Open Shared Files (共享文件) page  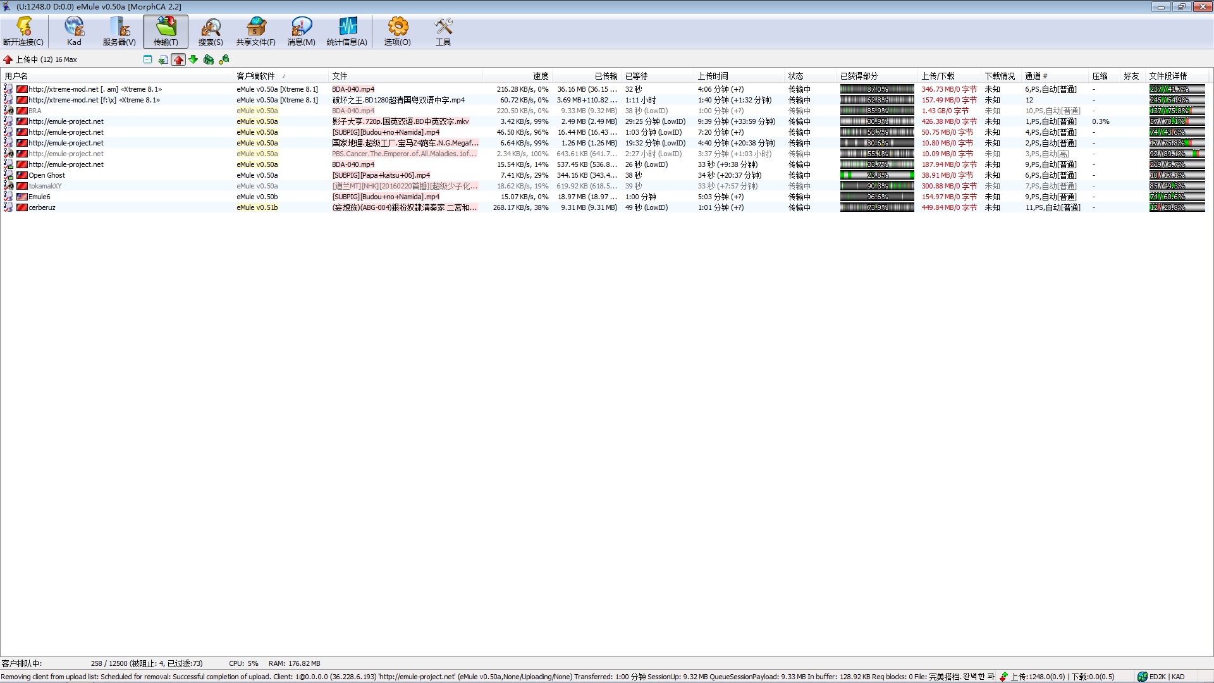point(255,32)
